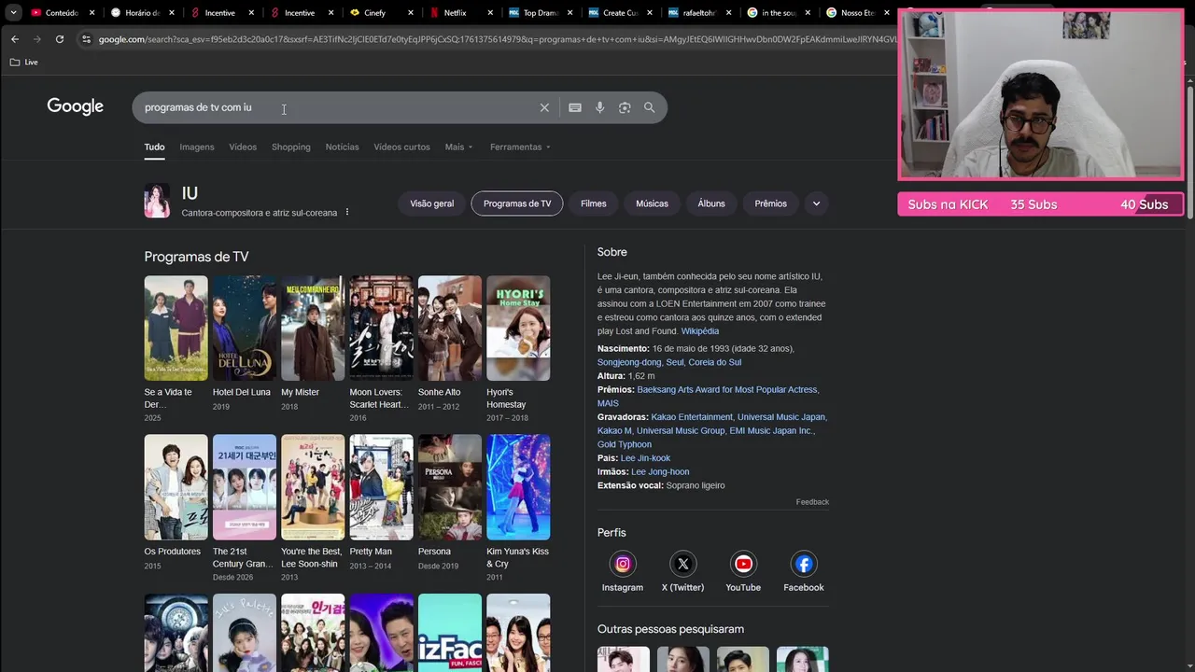The width and height of the screenshot is (1195, 672).
Task: Go back with the browser back arrow
Action: point(15,39)
